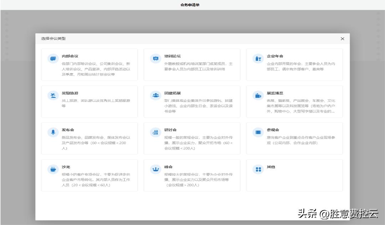The height and width of the screenshot is (225, 385).
Task: Close the 选择会议类型 dialog
Action: tap(342, 39)
